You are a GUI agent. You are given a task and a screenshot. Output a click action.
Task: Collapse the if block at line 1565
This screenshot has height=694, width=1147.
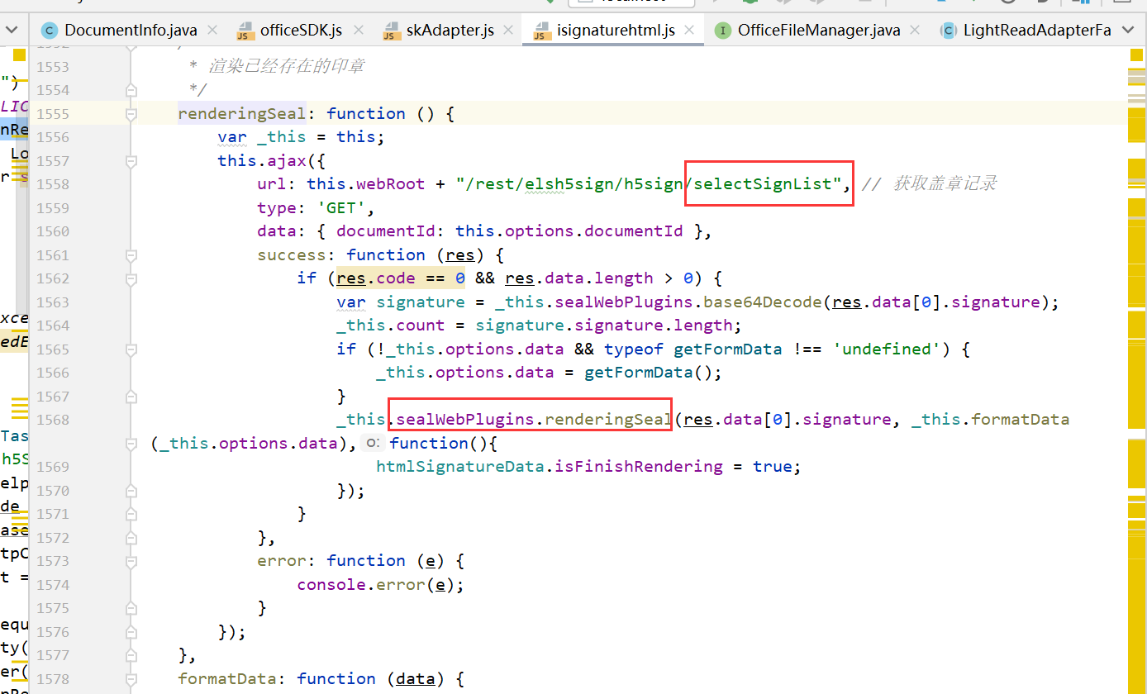tap(131, 349)
